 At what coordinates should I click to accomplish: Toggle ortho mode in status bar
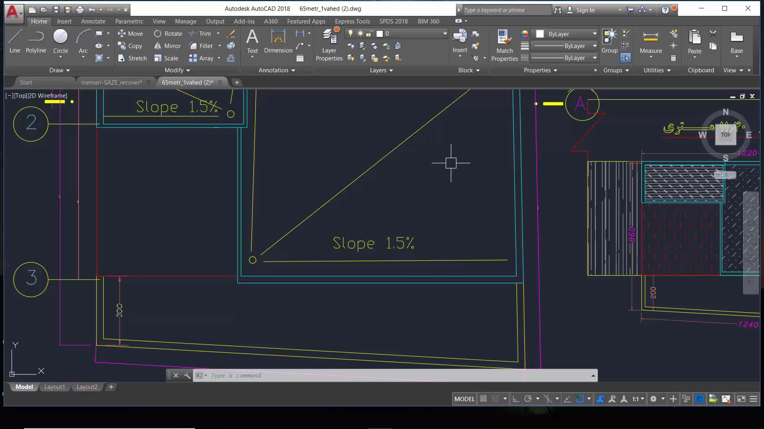click(x=516, y=399)
